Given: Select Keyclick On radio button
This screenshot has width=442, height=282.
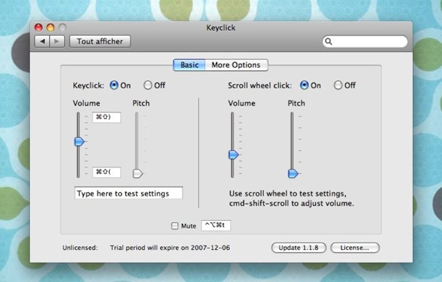Looking at the screenshot, I should tap(114, 85).
